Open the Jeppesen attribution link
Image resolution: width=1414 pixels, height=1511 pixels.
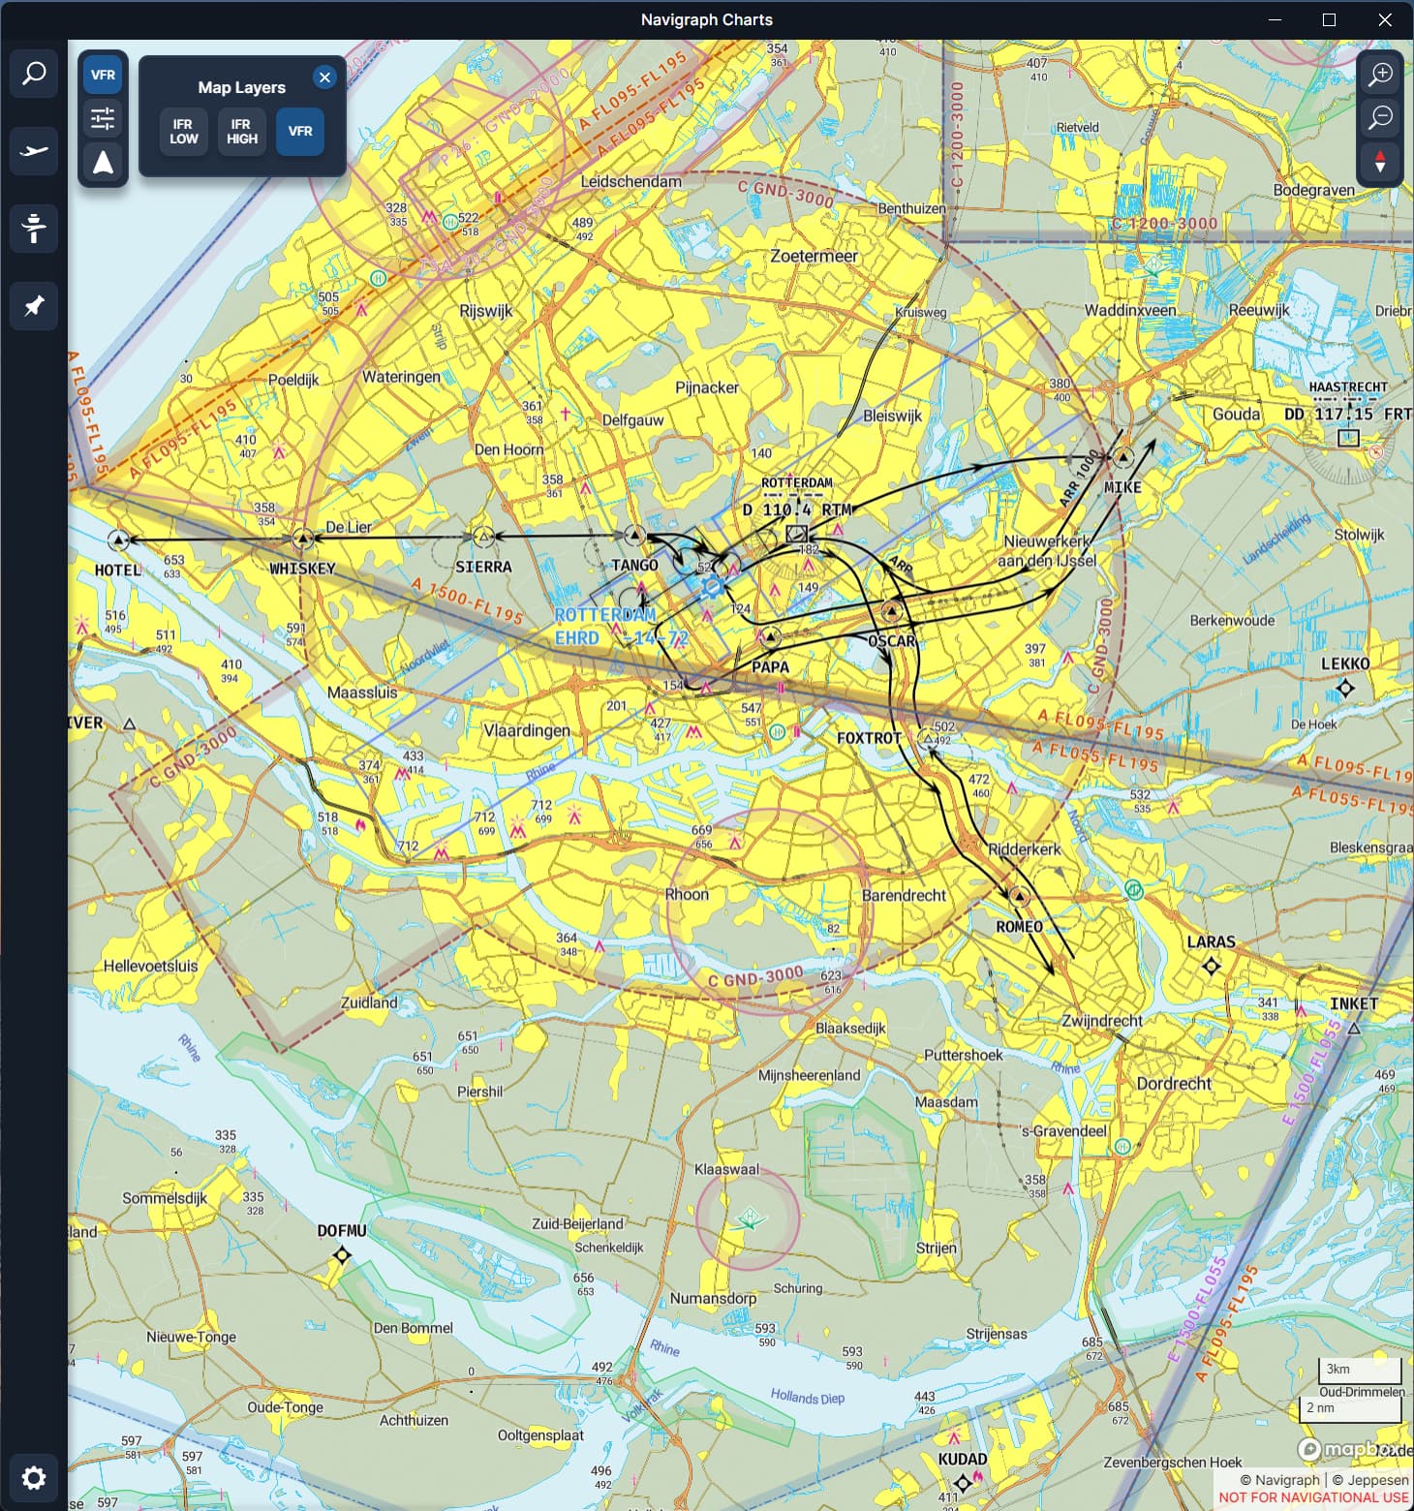click(1370, 1480)
